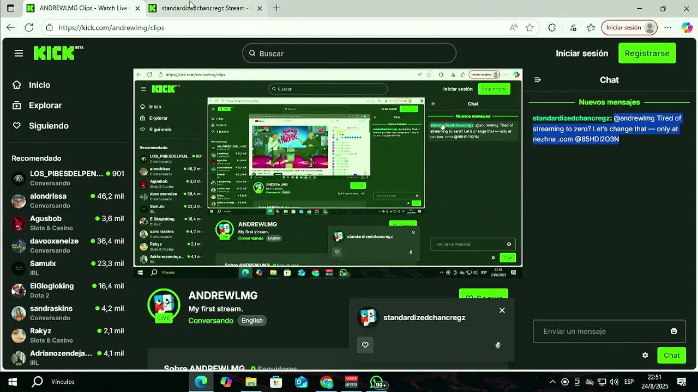Open Explorar in the sidebar
The image size is (698, 392).
(x=45, y=106)
